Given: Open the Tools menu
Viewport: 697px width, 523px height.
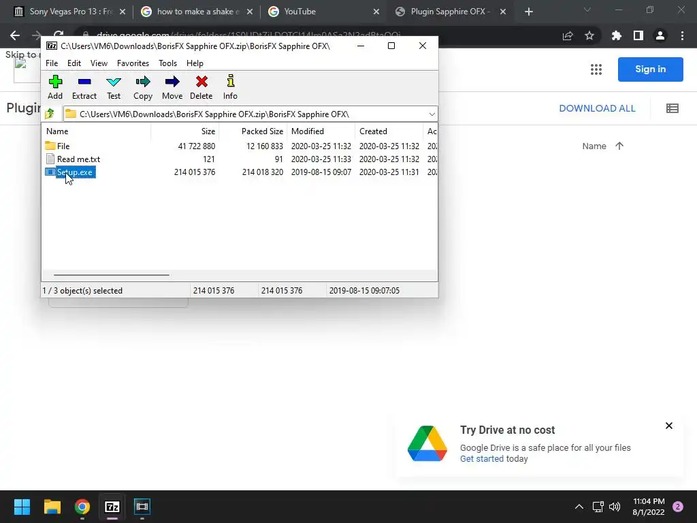Looking at the screenshot, I should 167,63.
